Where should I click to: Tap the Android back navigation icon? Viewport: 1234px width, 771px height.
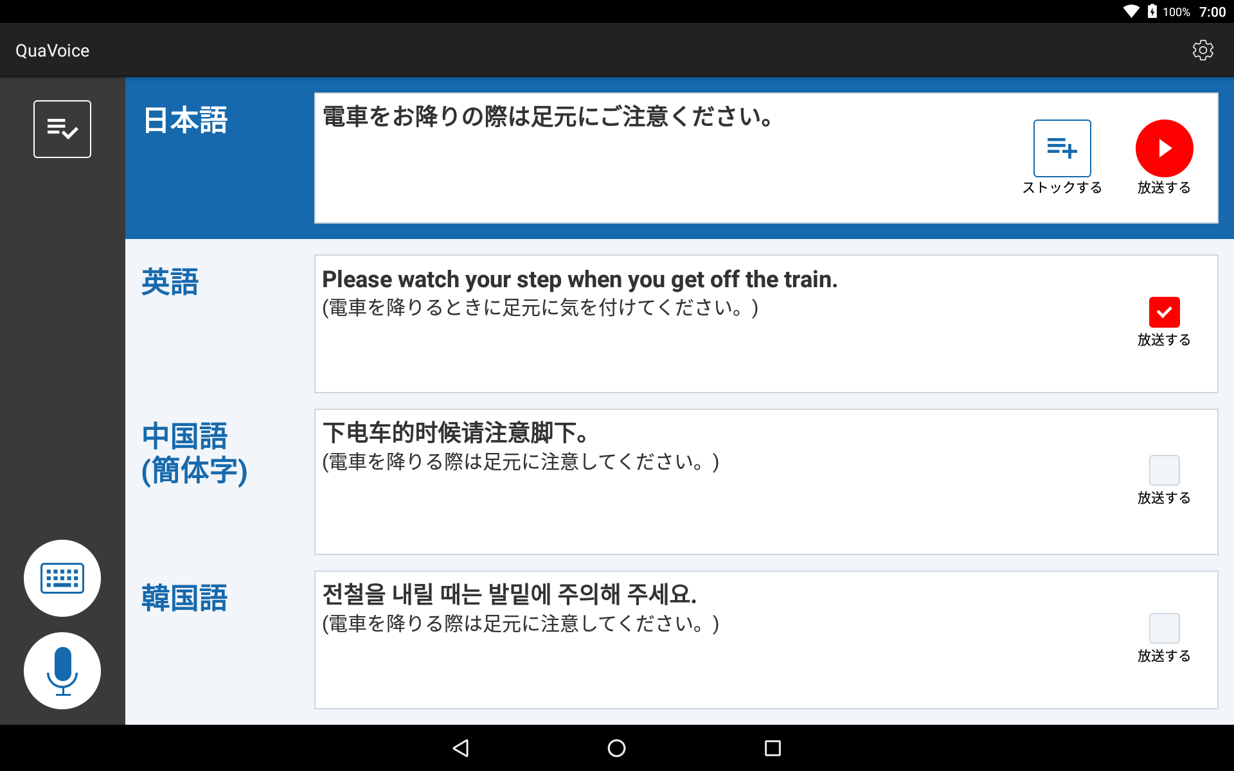click(461, 748)
